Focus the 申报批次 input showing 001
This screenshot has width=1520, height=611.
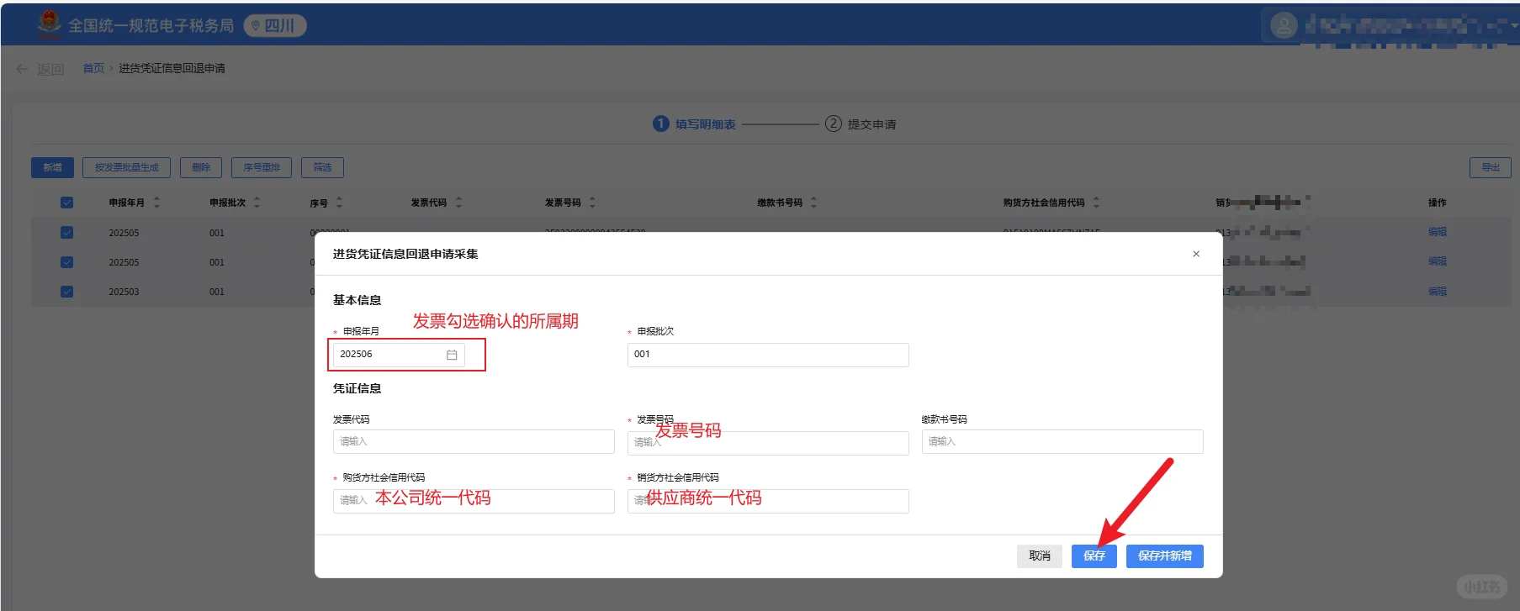[768, 355]
